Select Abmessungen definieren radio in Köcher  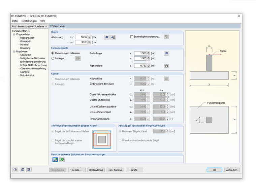point(53,79)
